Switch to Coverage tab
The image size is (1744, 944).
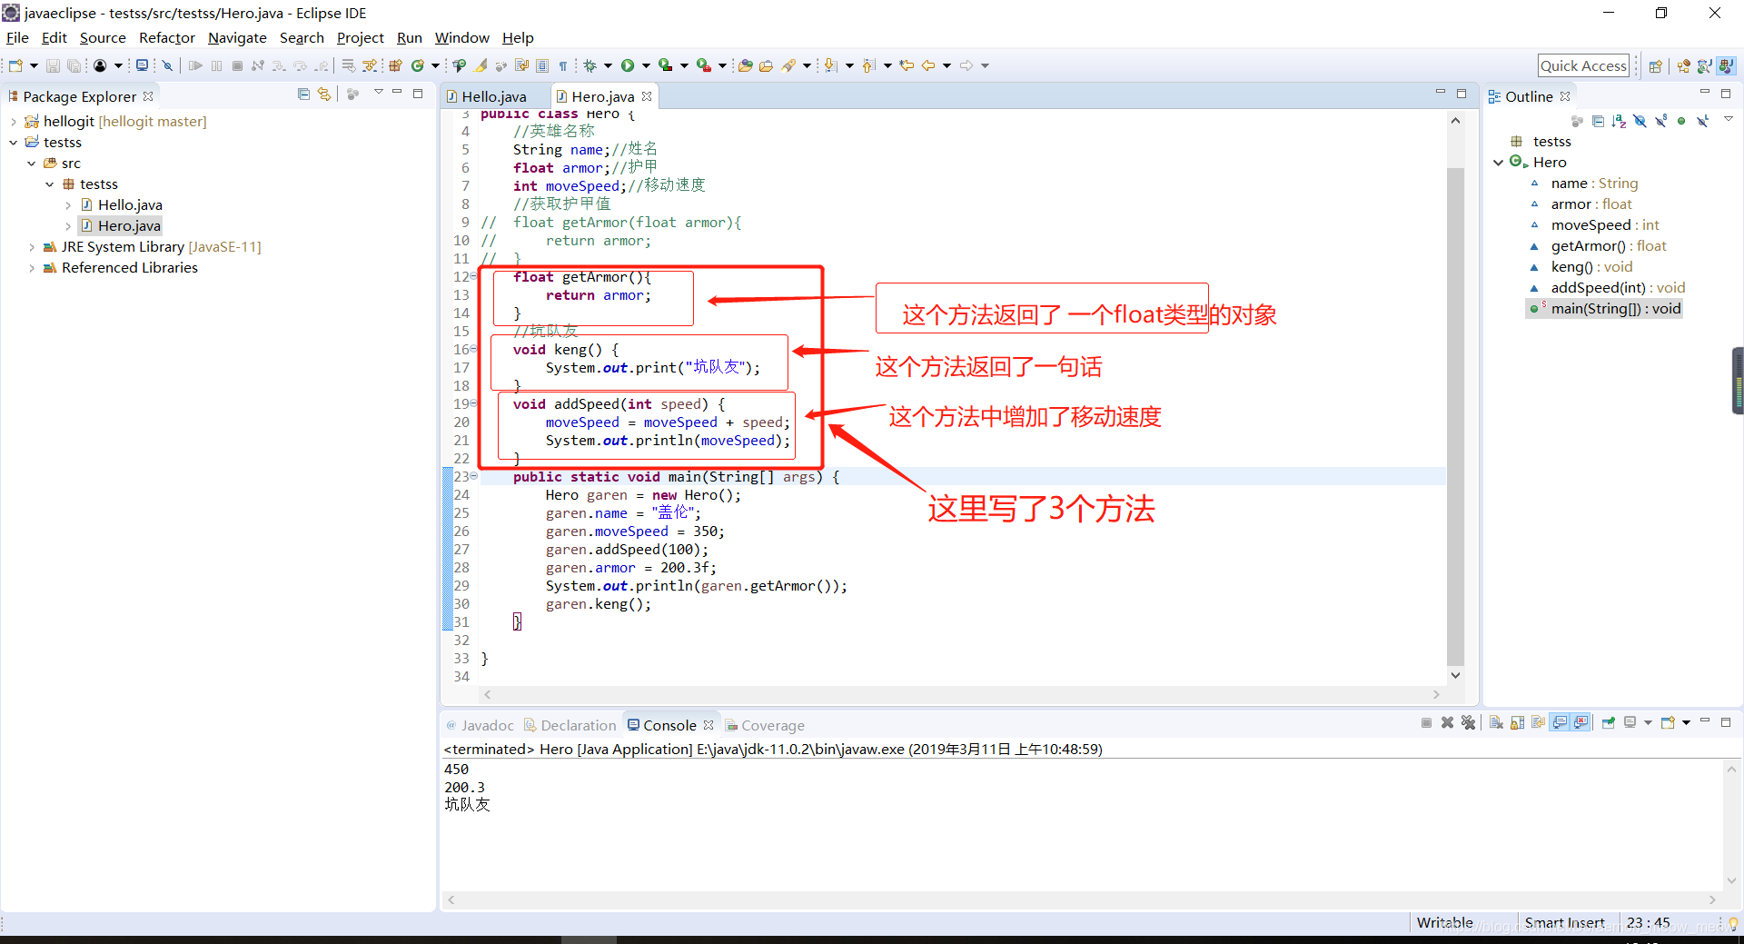tap(765, 725)
